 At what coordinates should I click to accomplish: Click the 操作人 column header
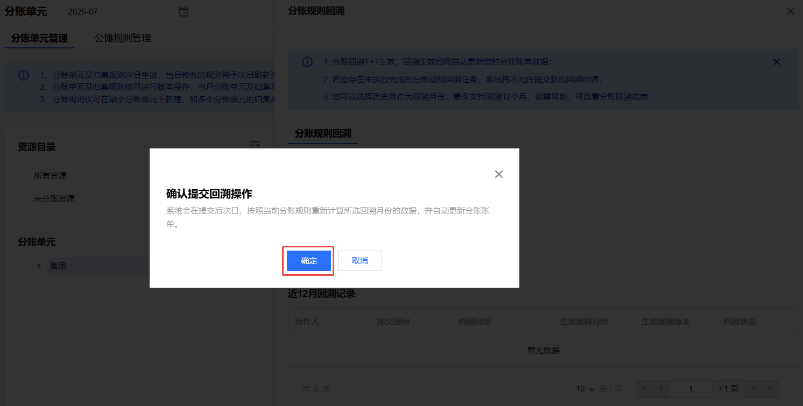[x=307, y=322]
